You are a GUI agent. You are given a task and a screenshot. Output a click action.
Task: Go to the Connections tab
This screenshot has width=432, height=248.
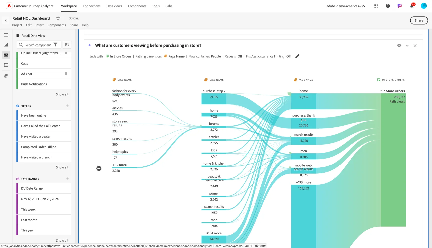tap(92, 6)
